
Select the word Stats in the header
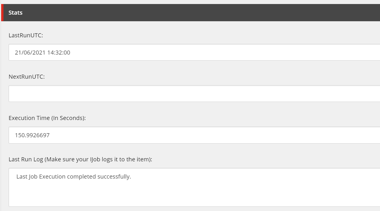(x=16, y=13)
